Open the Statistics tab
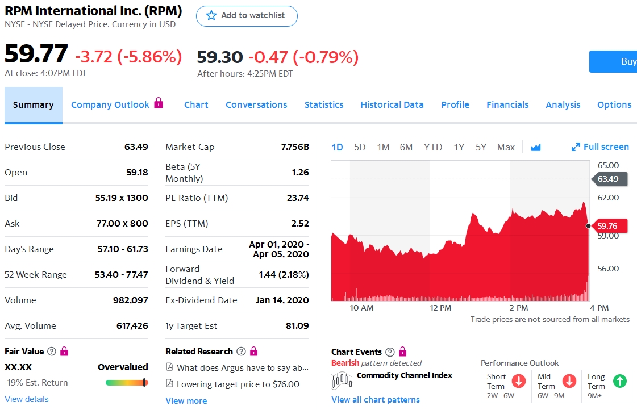The height and width of the screenshot is (410, 637). click(x=324, y=104)
